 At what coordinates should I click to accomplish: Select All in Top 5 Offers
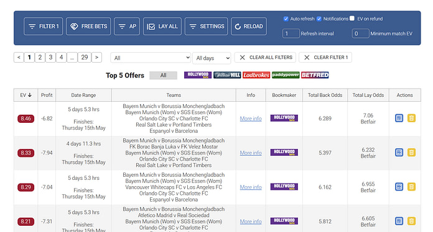(163, 75)
